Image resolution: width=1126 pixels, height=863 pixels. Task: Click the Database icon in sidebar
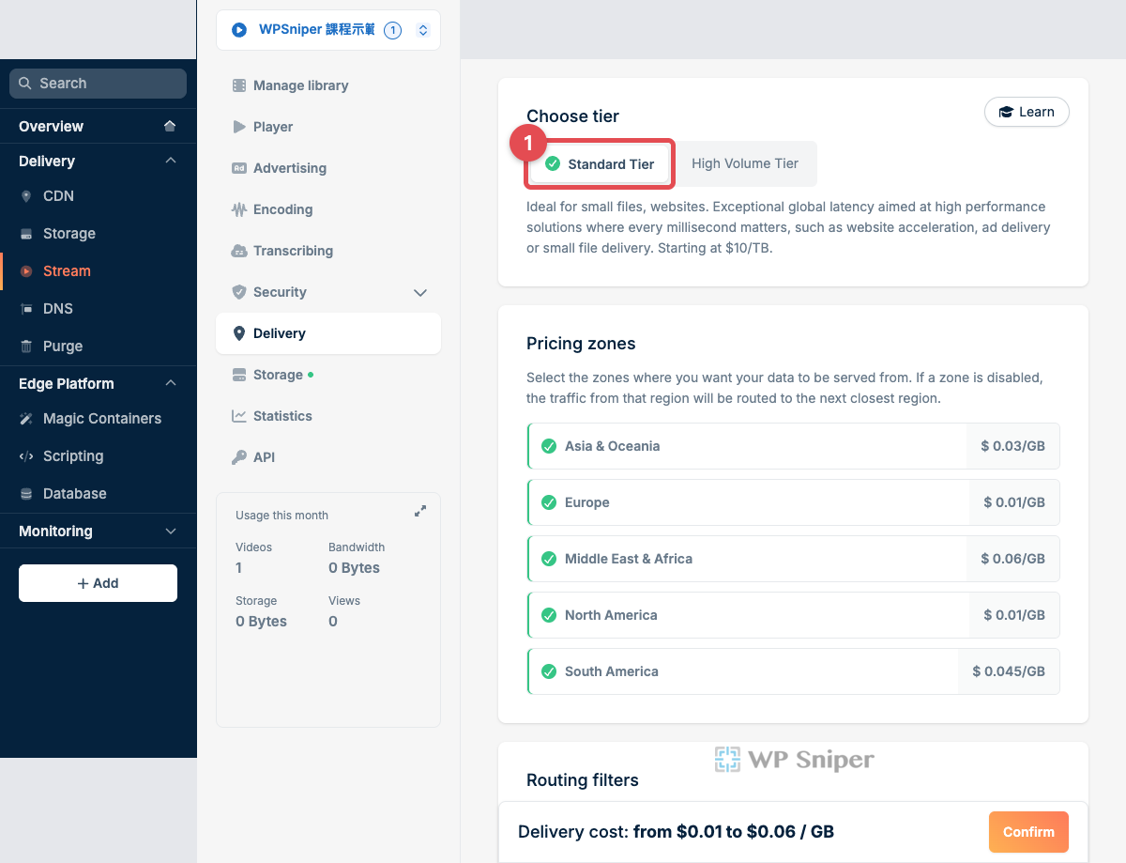click(26, 494)
